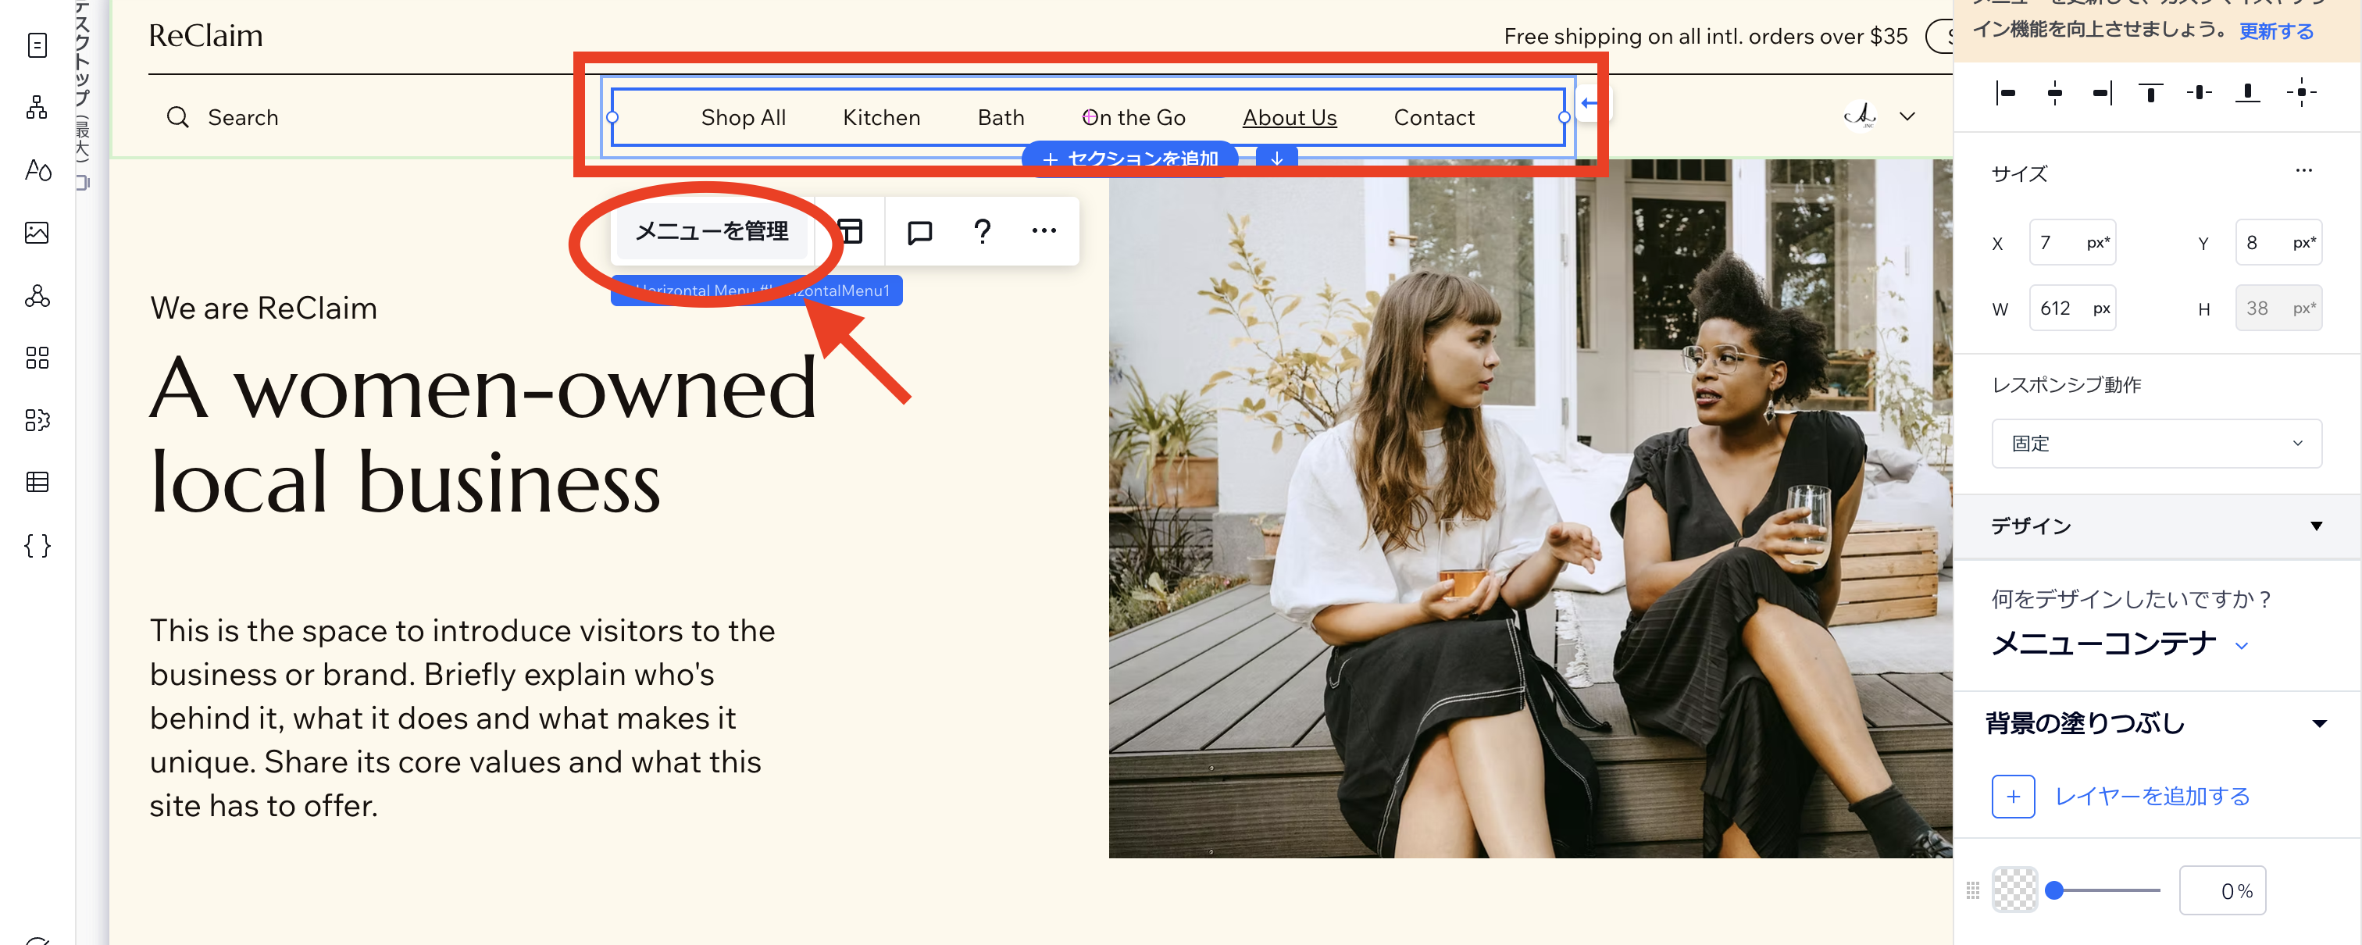Open the Media image icon in left sidebar
This screenshot has height=945, width=2362.
pos(37,233)
